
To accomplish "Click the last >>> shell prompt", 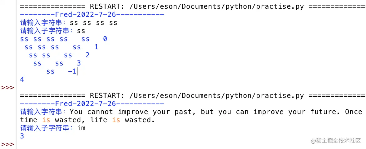I will pos(7,144).
